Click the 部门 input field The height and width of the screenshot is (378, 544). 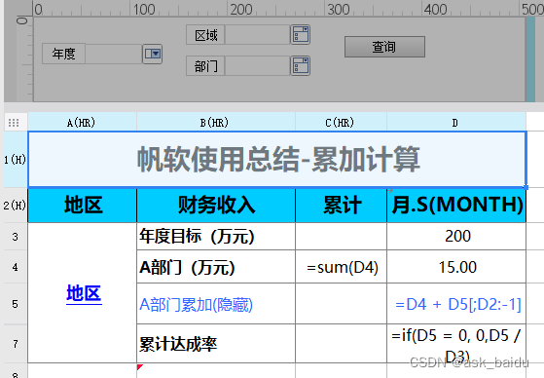click(x=258, y=66)
